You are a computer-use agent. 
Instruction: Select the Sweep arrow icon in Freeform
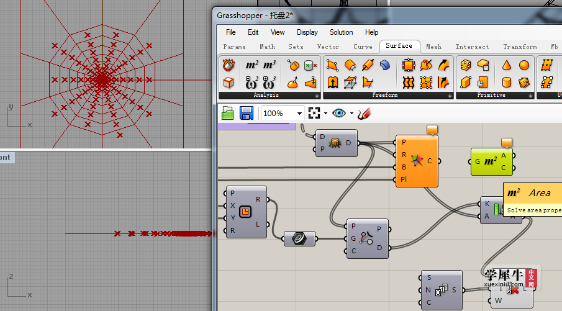pos(443,65)
